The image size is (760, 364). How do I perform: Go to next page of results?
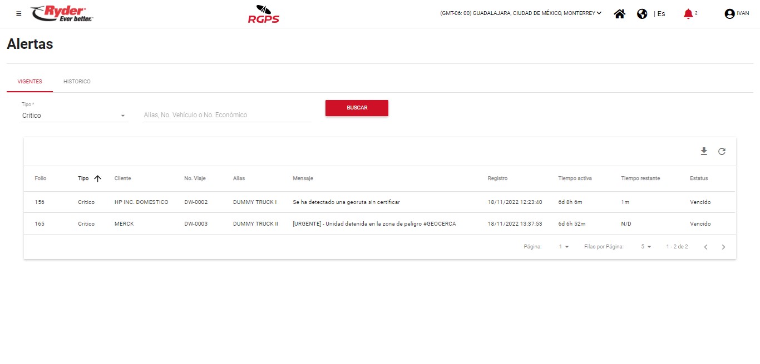coord(723,247)
